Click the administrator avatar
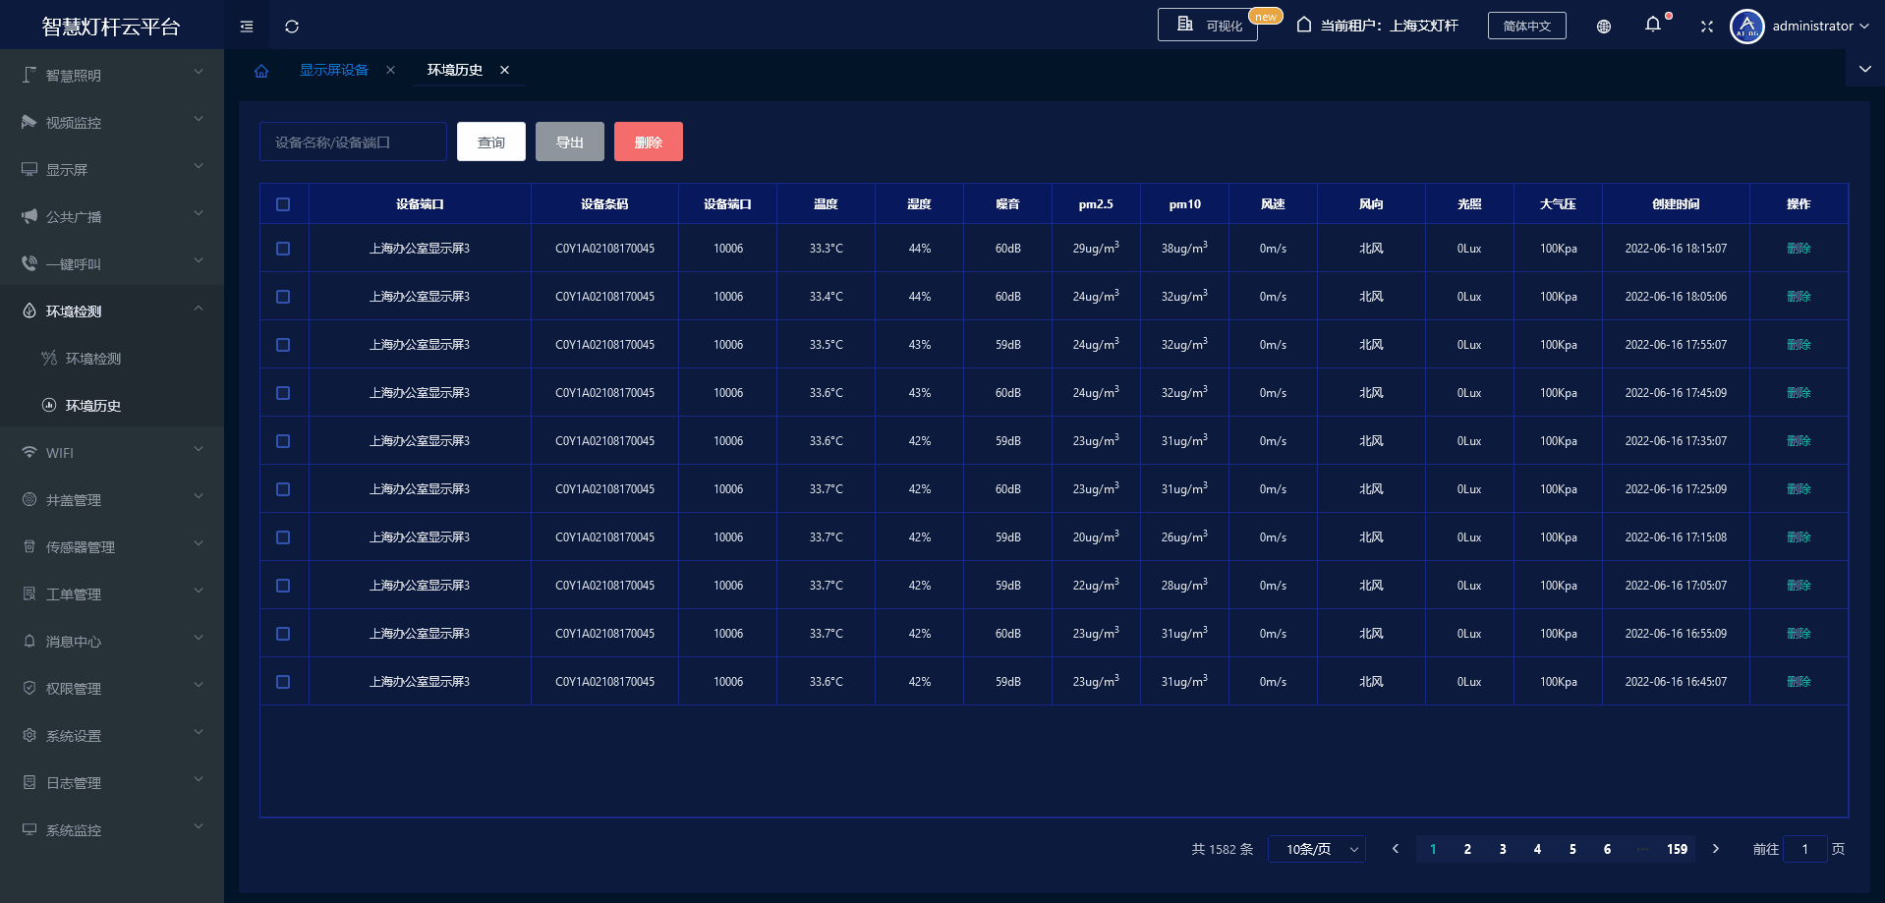The width and height of the screenshot is (1885, 903). coord(1746,27)
